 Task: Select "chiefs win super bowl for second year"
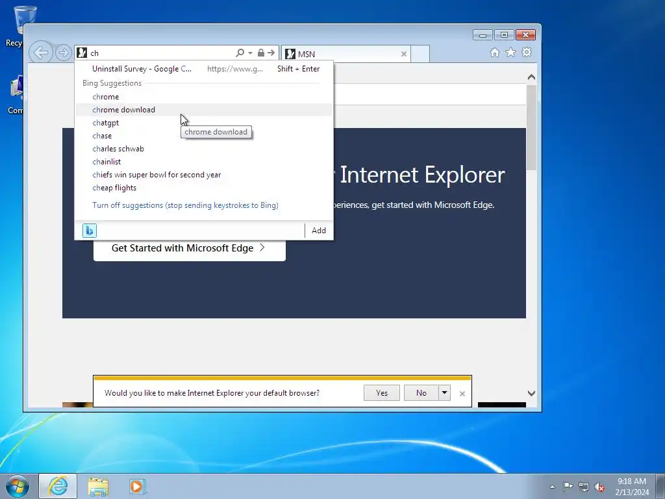(203, 175)
